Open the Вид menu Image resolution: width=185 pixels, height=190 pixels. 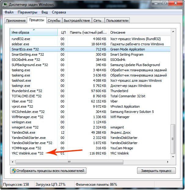[45, 12]
